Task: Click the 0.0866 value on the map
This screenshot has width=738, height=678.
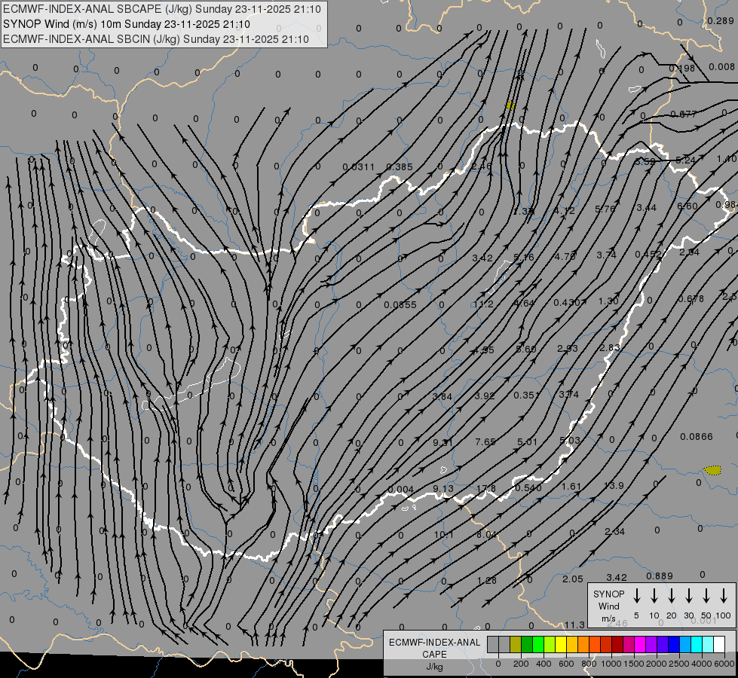Action: tap(697, 437)
